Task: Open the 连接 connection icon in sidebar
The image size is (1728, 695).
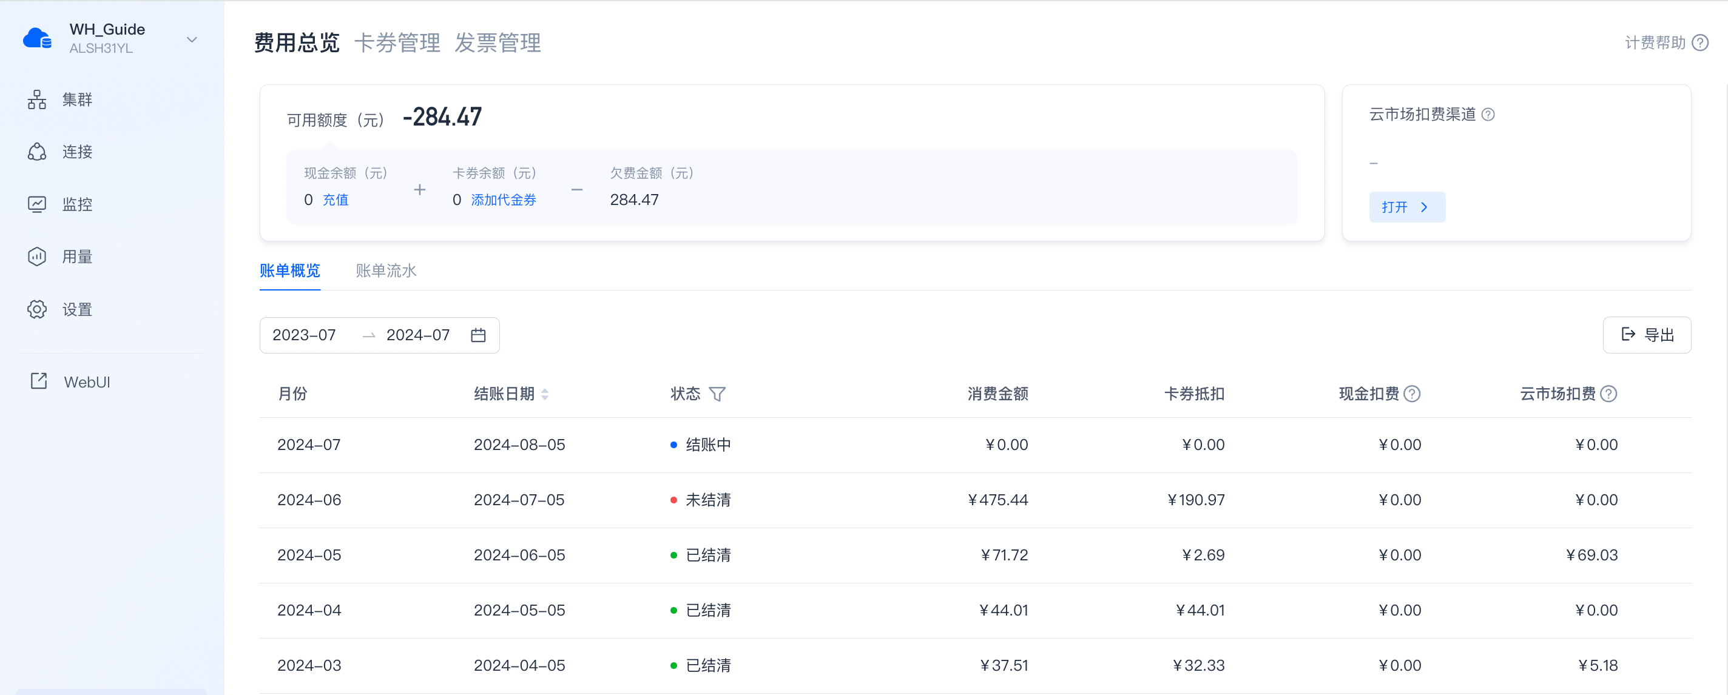Action: [37, 152]
